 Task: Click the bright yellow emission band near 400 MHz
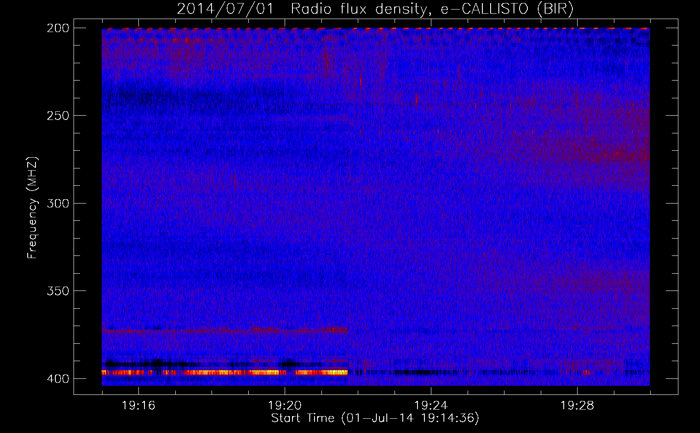(225, 372)
